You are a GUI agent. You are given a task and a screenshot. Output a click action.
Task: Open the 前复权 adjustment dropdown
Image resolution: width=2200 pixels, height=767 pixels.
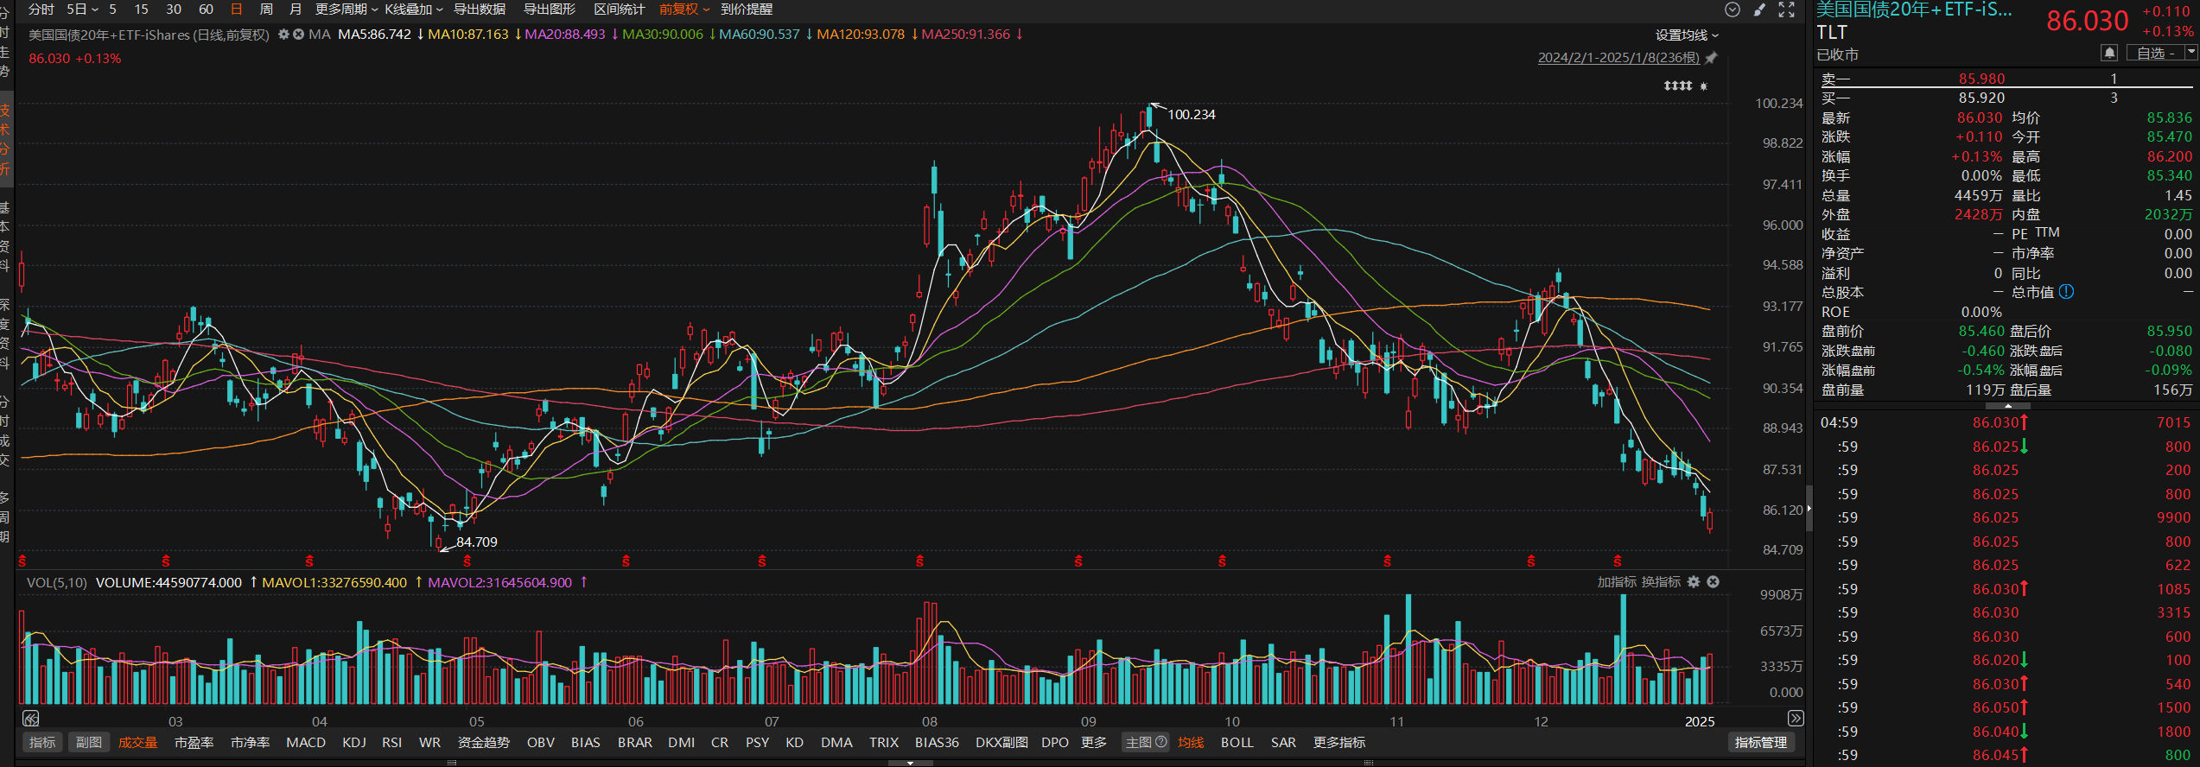click(x=684, y=10)
